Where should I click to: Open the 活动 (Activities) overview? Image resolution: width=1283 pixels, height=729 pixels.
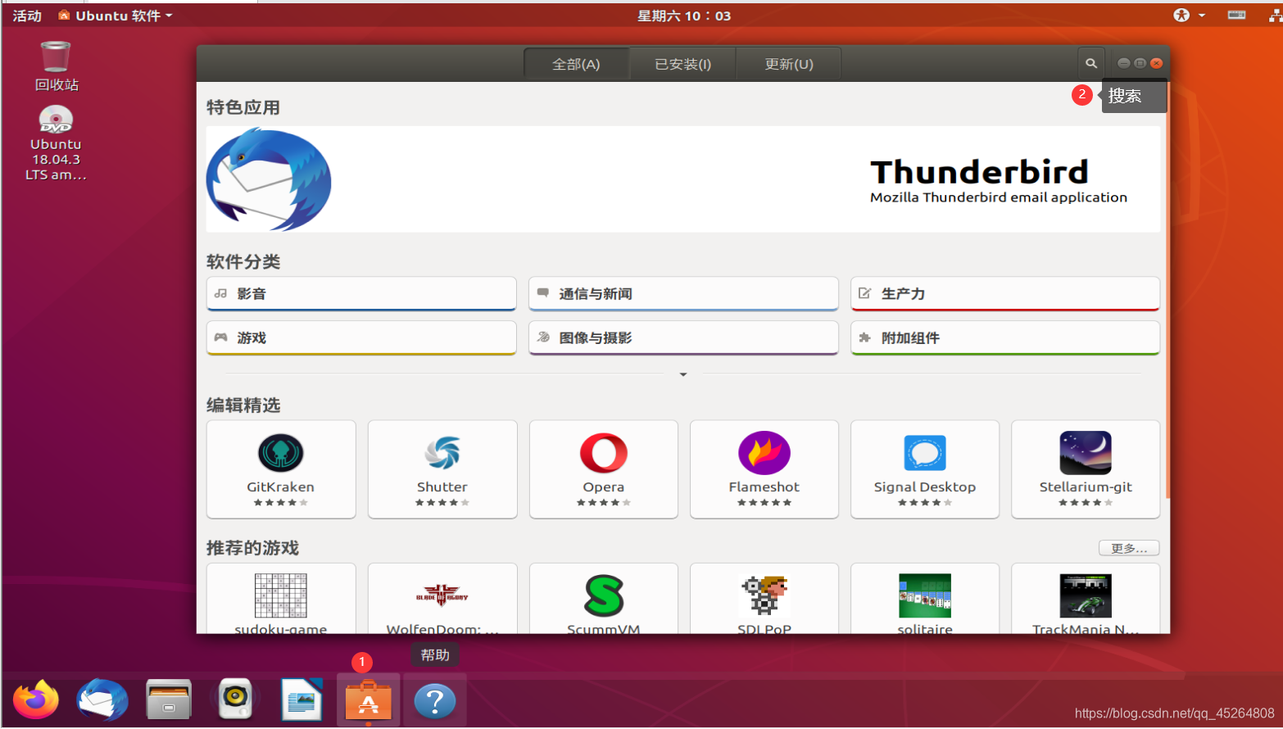point(25,14)
